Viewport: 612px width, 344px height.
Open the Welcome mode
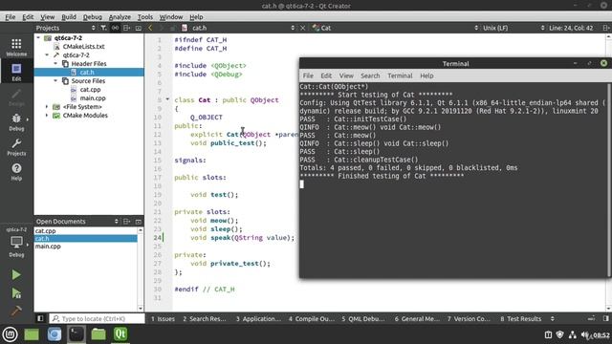coord(16,47)
